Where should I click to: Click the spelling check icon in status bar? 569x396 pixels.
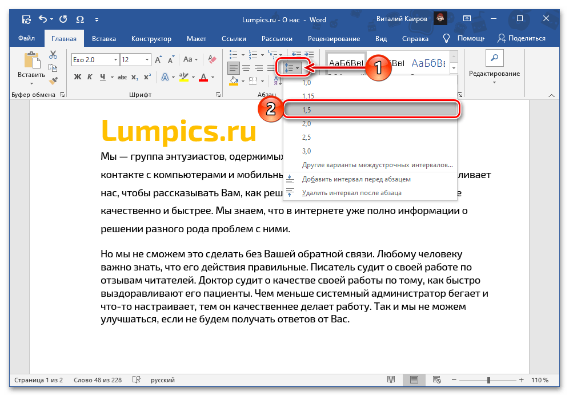[136, 380]
